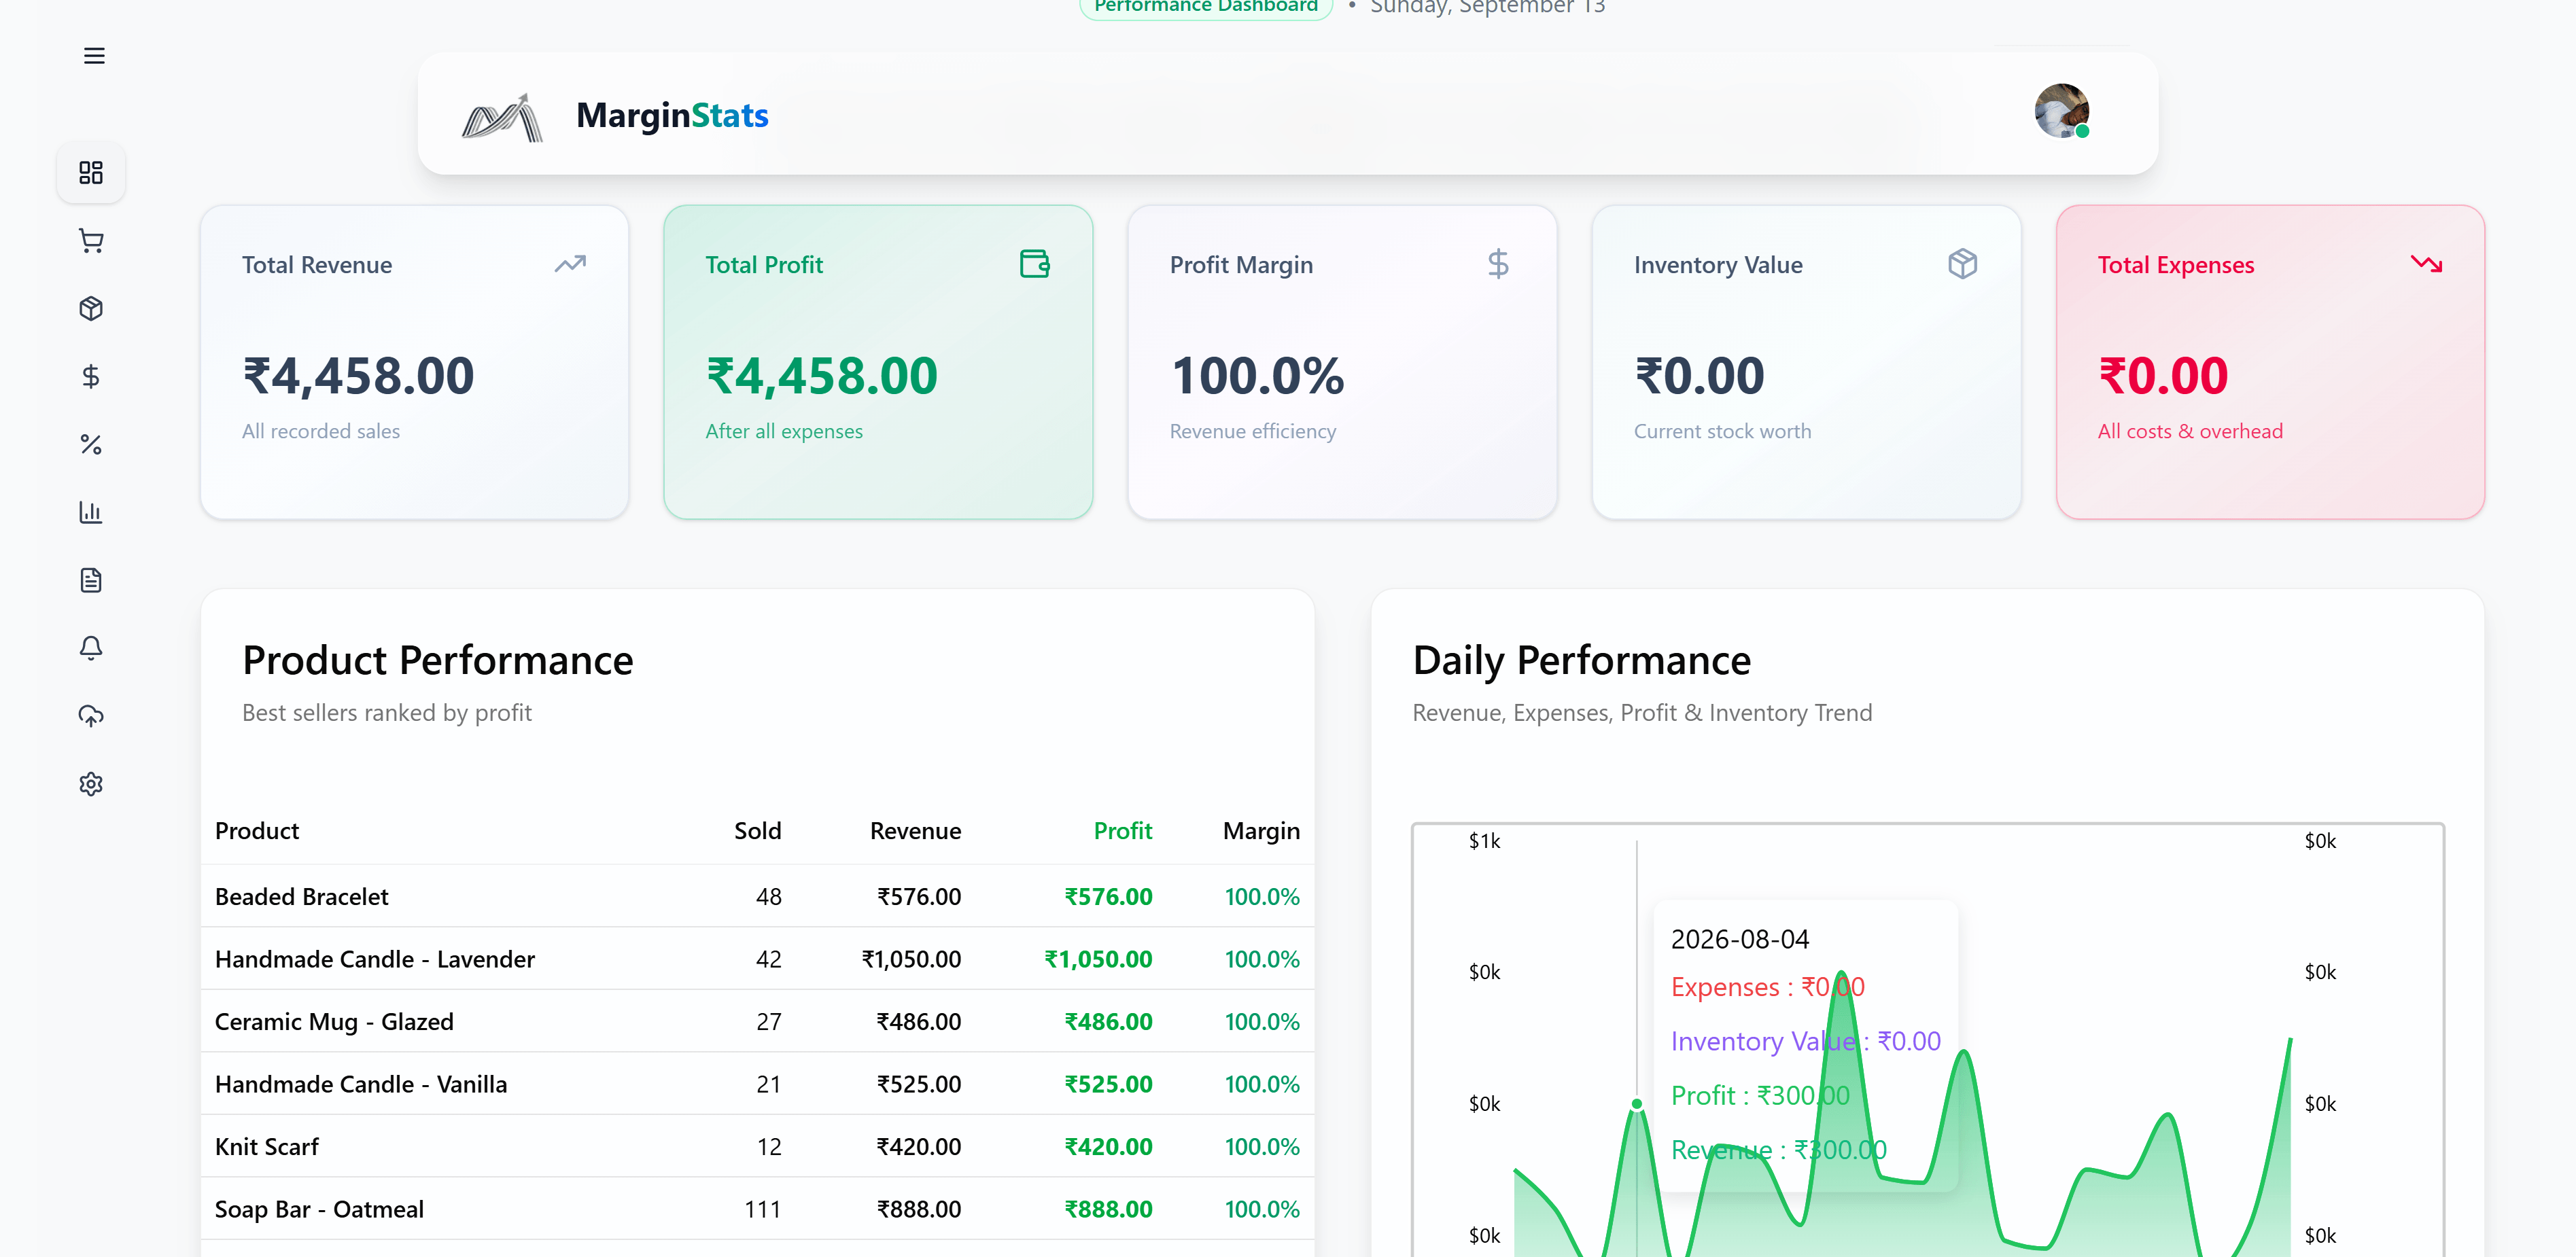The height and width of the screenshot is (1257, 2576).
Task: Click the dollar icon on Profit Margin
Action: pyautogui.click(x=1498, y=264)
